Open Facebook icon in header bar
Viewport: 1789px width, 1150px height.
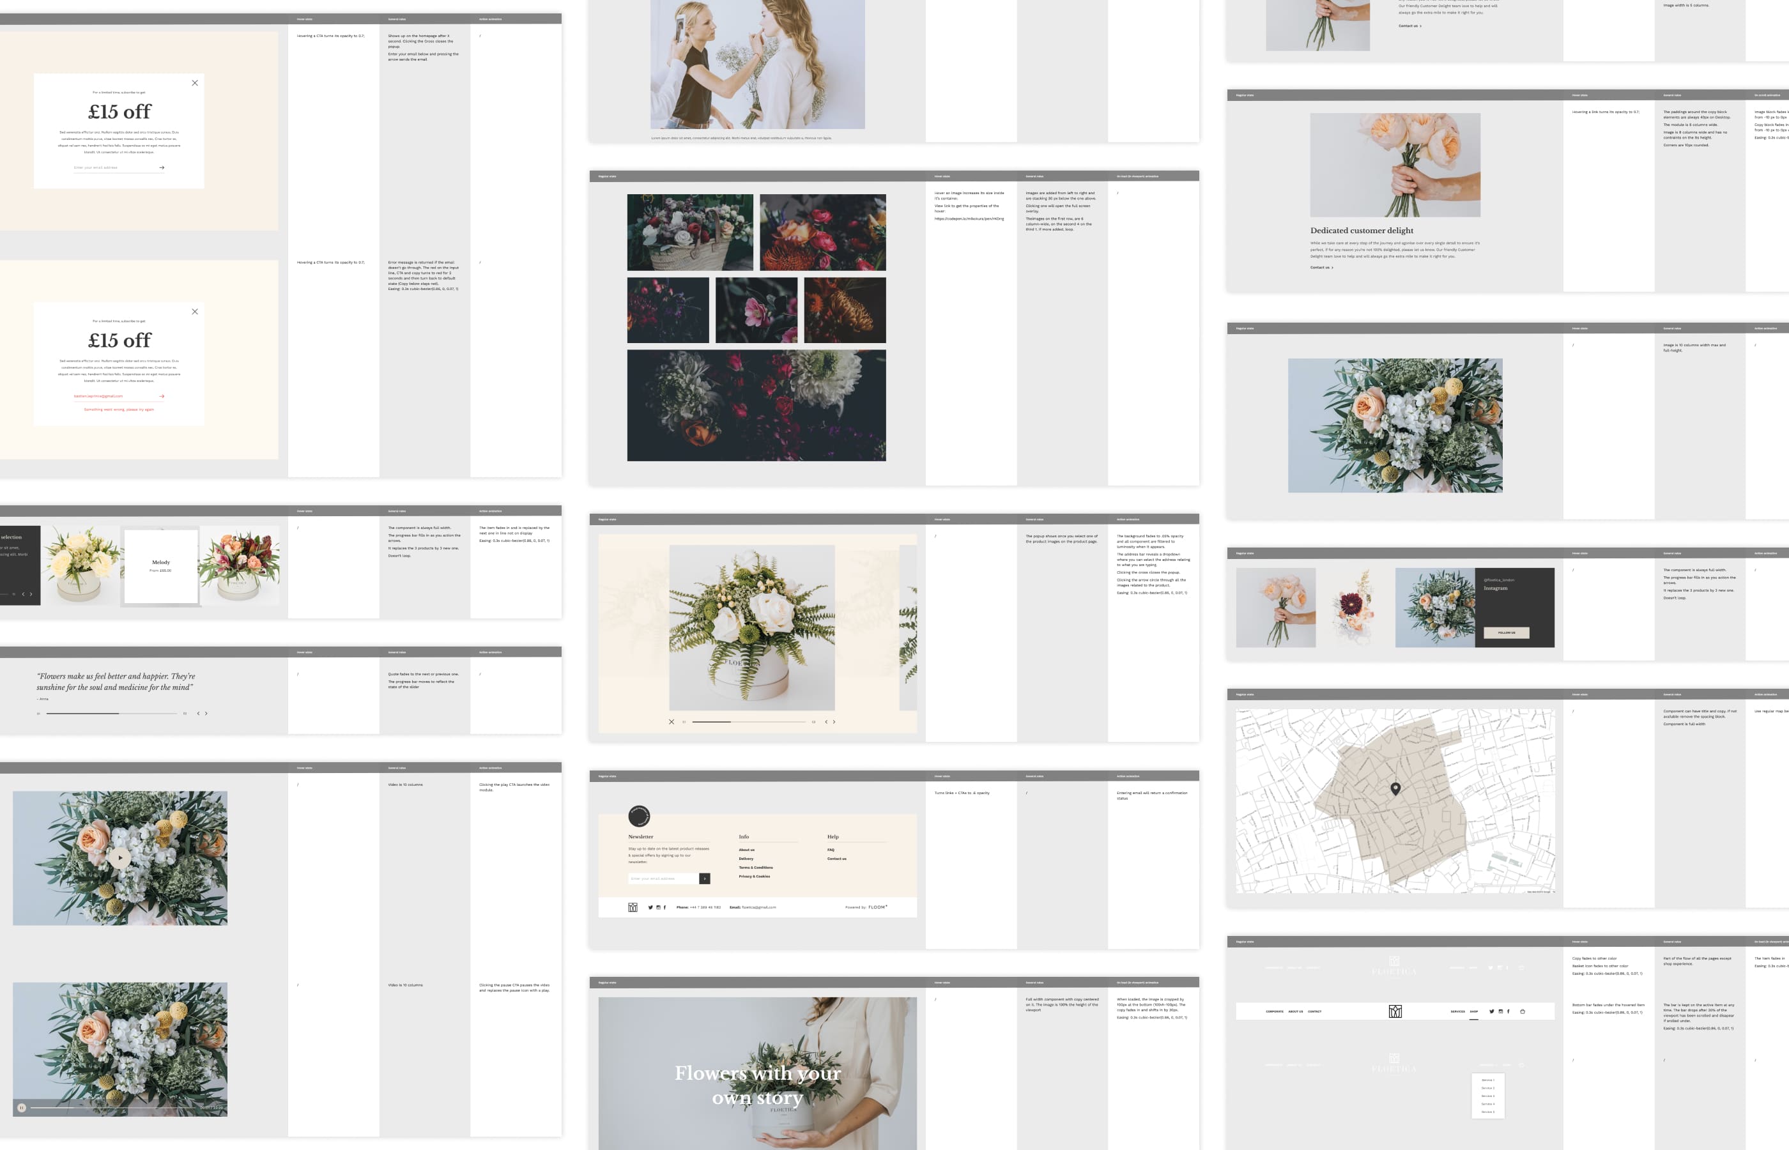1509,1011
